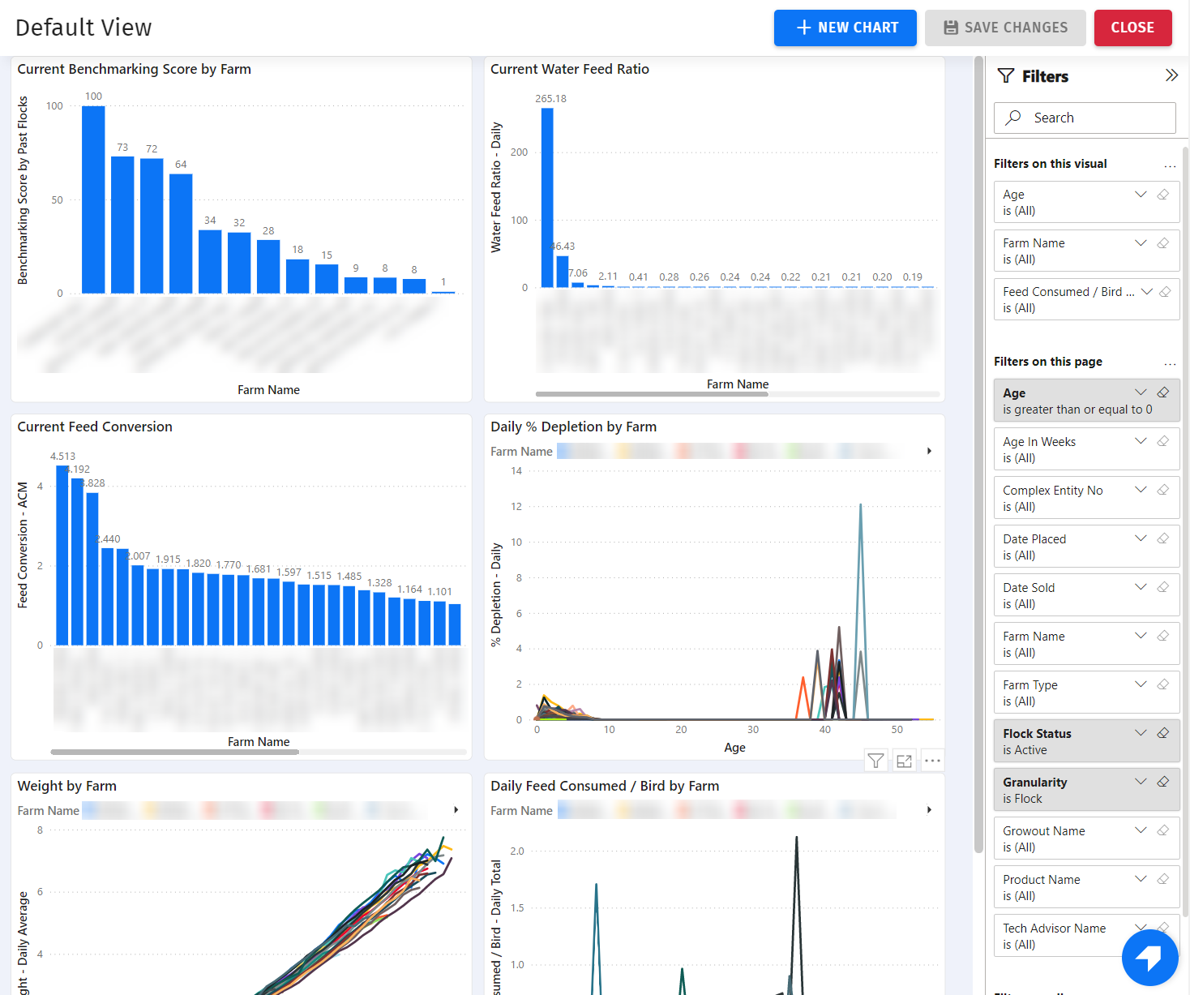Expand the Age In Weeks filter
Image resolution: width=1190 pixels, height=995 pixels.
pos(1141,441)
